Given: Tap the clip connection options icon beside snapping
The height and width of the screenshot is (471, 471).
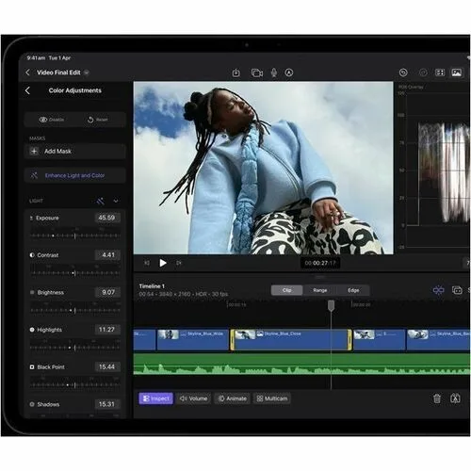Looking at the screenshot, I should pos(457,290).
